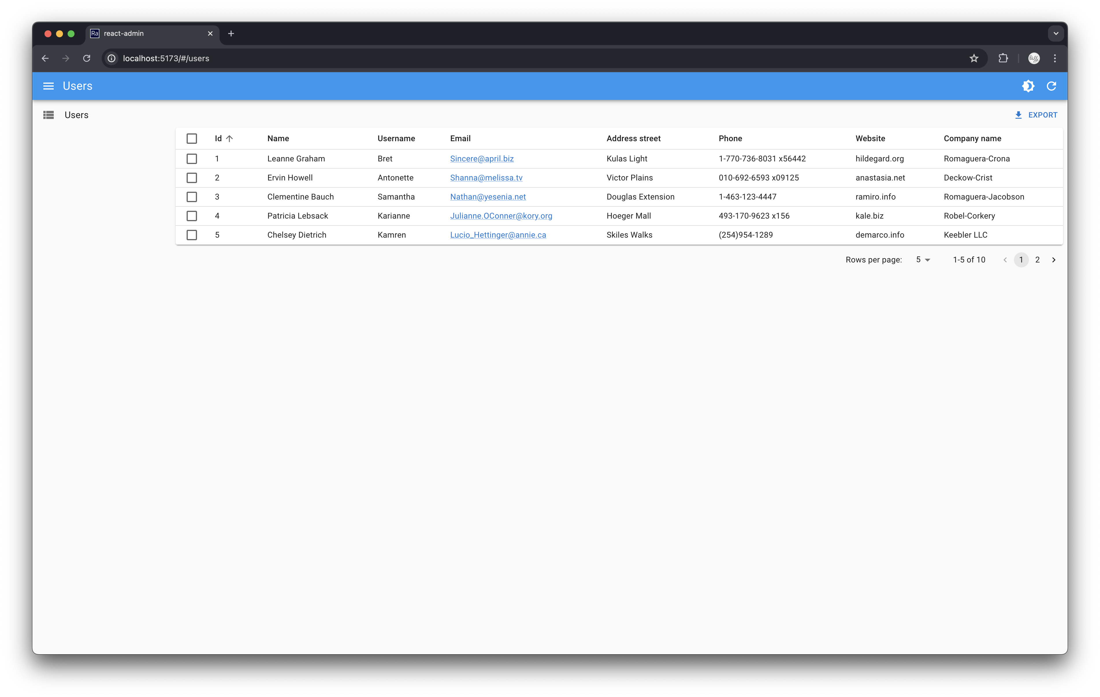This screenshot has width=1100, height=697.
Task: Go to the previous page chevron
Action: point(1005,260)
